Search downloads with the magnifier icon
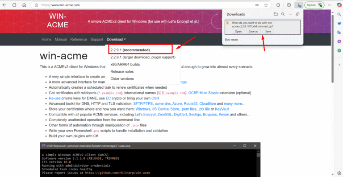Viewport: 343px width, 177px height. (x=283, y=14)
